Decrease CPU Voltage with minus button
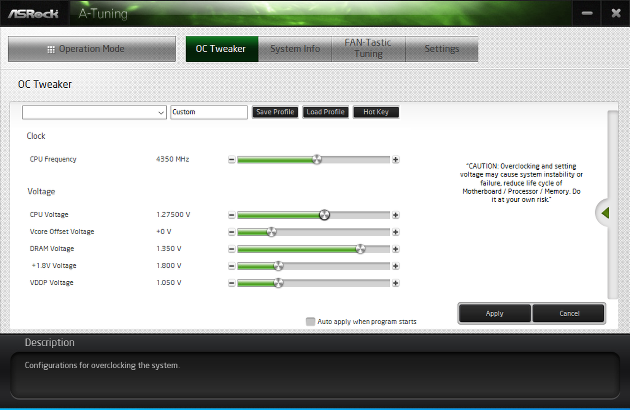Viewport: 630px width, 410px height. point(232,215)
